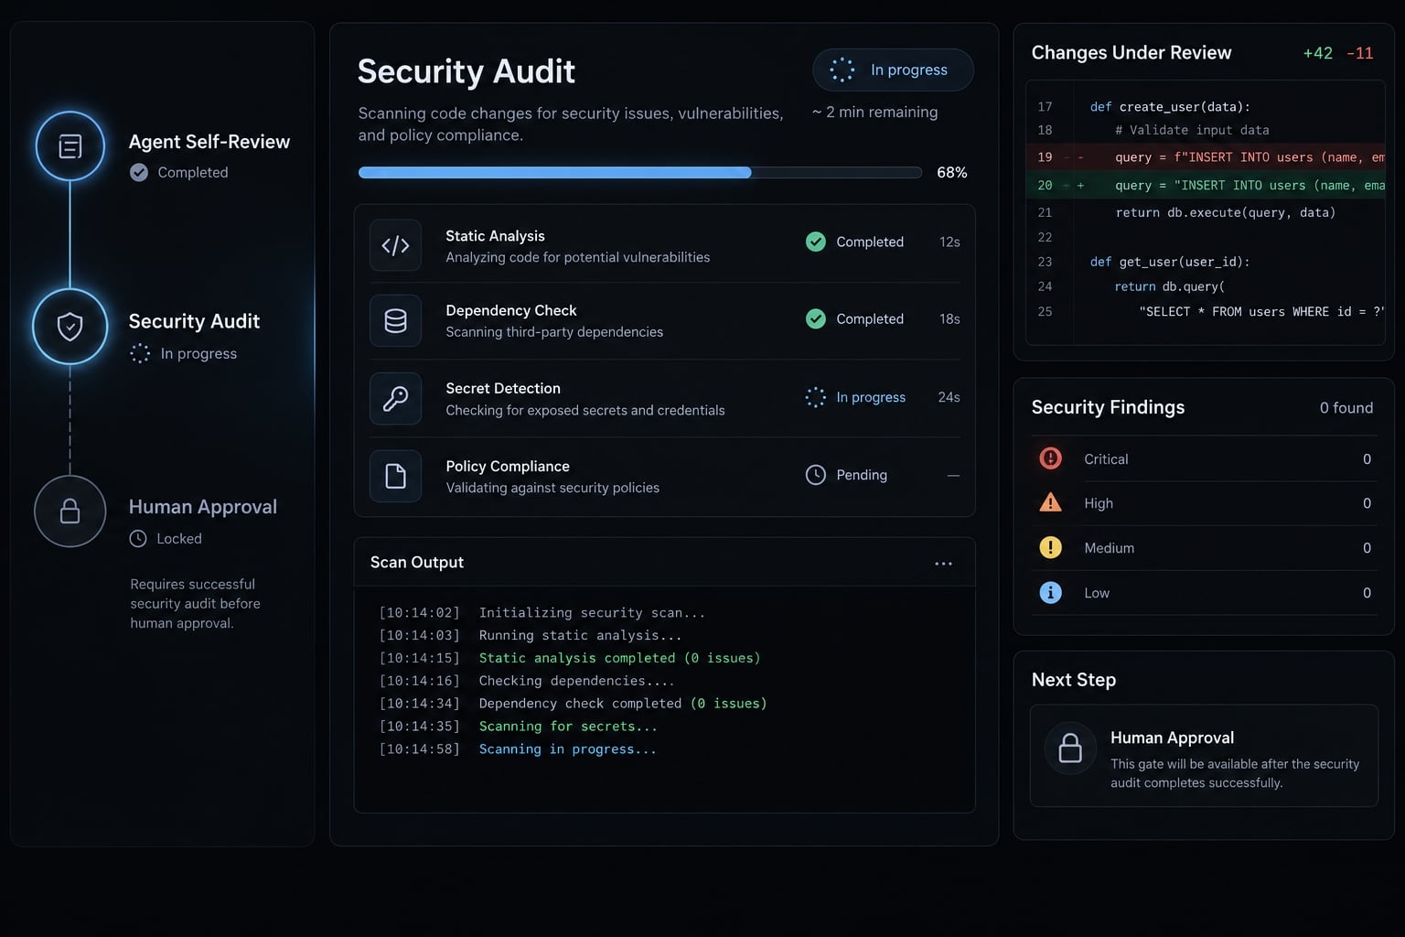Image resolution: width=1405 pixels, height=937 pixels.
Task: Click the Medium severity yellow icon
Action: click(1051, 547)
